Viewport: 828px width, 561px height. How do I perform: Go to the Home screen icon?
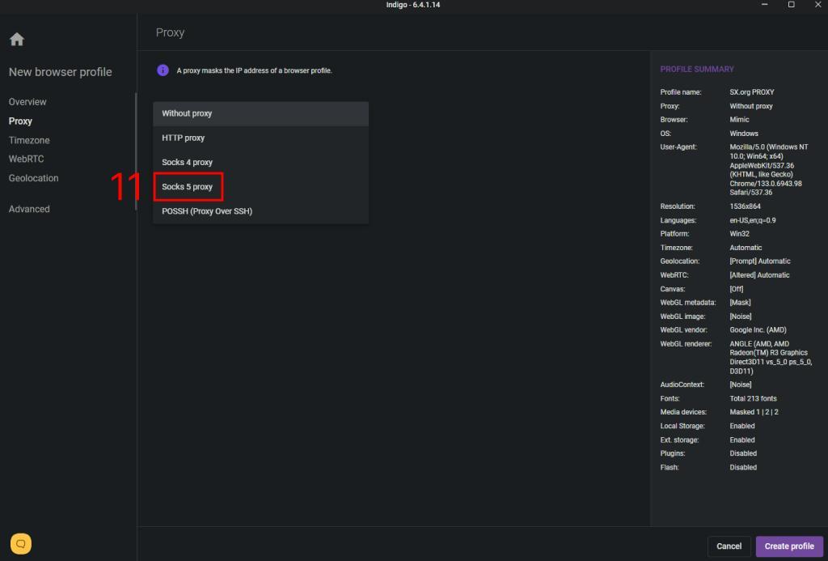17,40
